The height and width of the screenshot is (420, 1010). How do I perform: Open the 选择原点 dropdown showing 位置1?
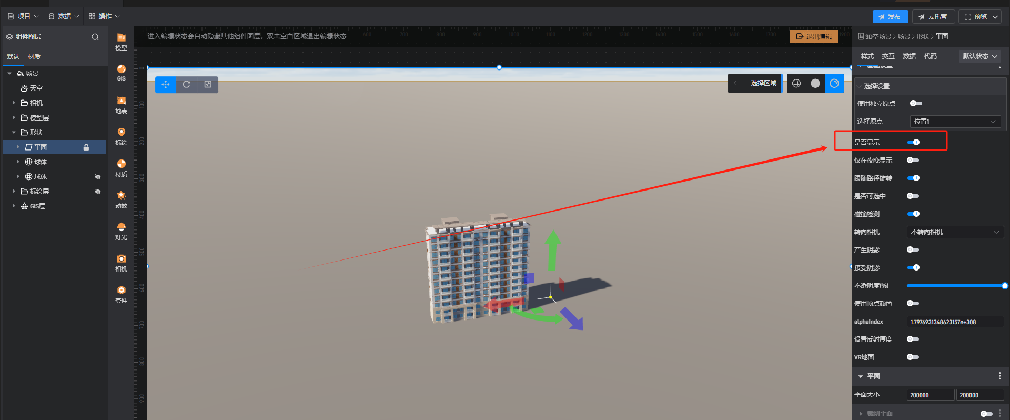click(x=955, y=122)
